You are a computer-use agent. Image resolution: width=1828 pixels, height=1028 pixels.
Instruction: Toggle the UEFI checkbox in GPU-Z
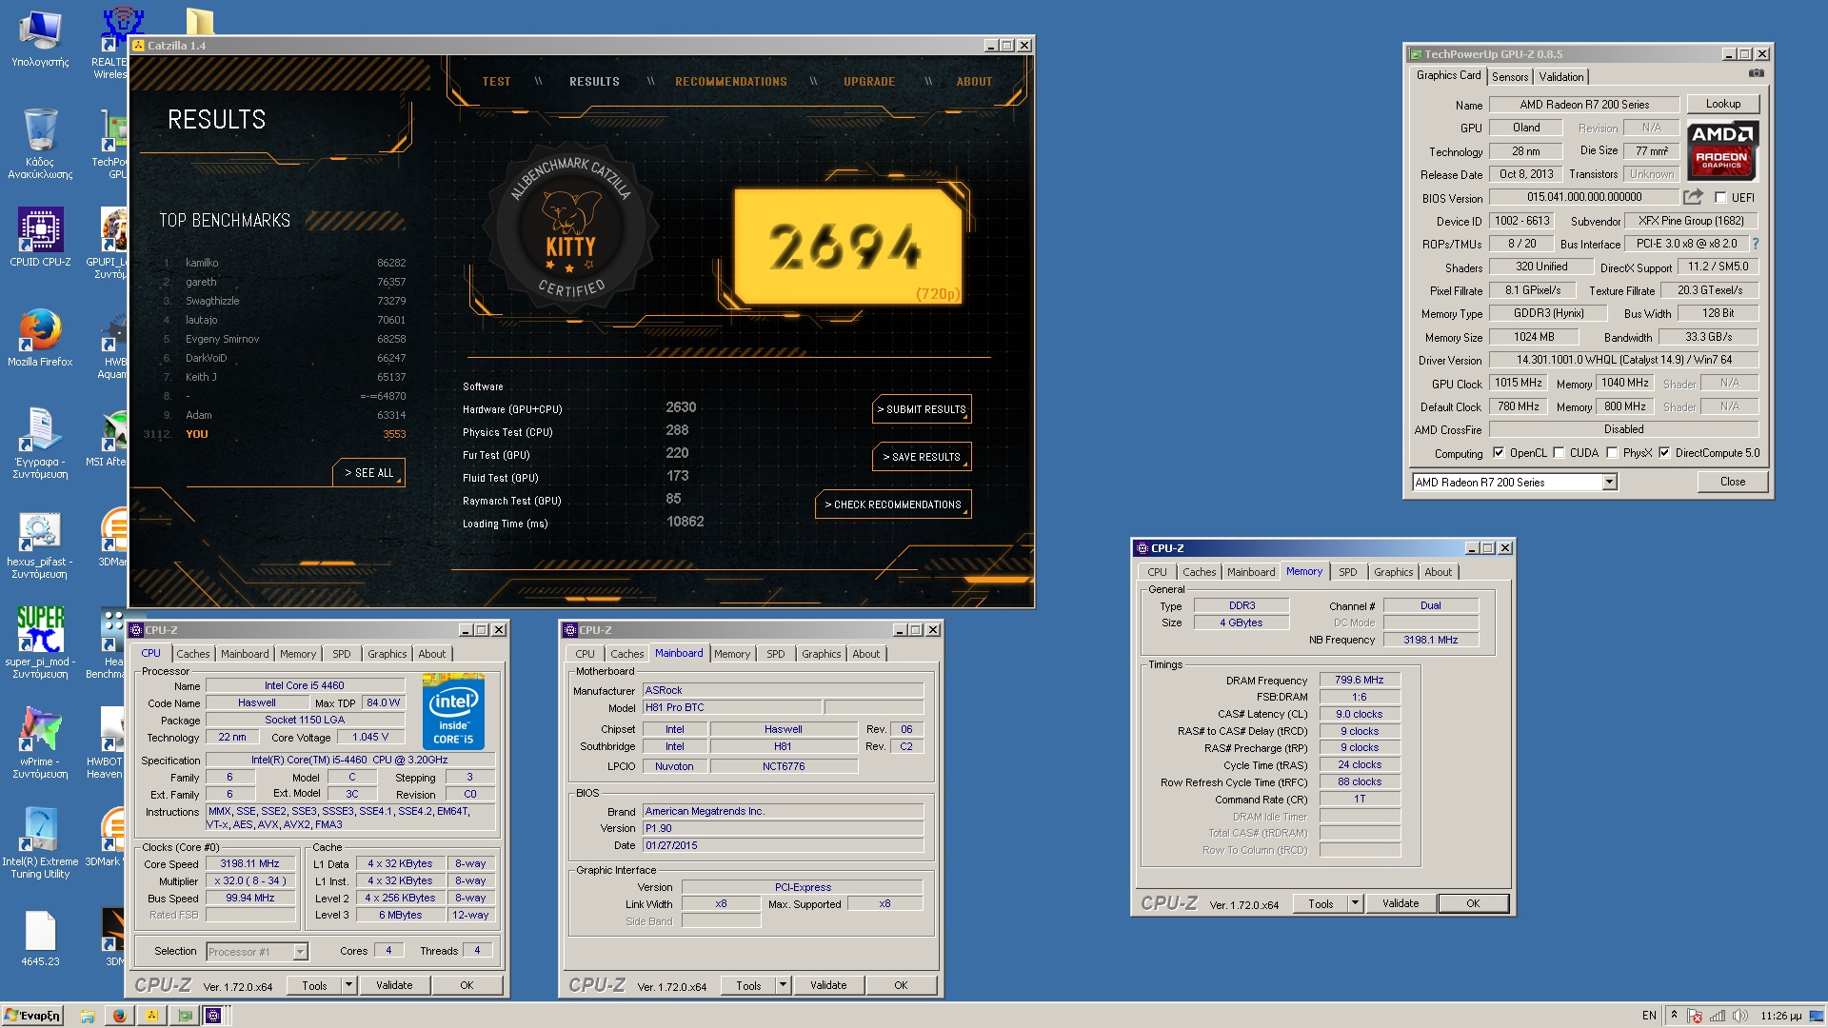point(1720,198)
